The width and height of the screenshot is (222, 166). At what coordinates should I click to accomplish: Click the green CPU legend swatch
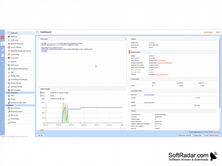pos(41,96)
